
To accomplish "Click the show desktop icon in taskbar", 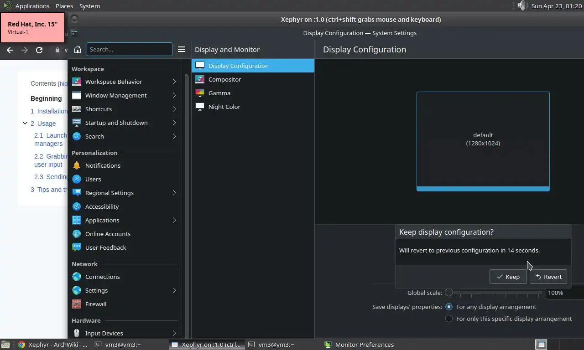I will click(x=5, y=345).
